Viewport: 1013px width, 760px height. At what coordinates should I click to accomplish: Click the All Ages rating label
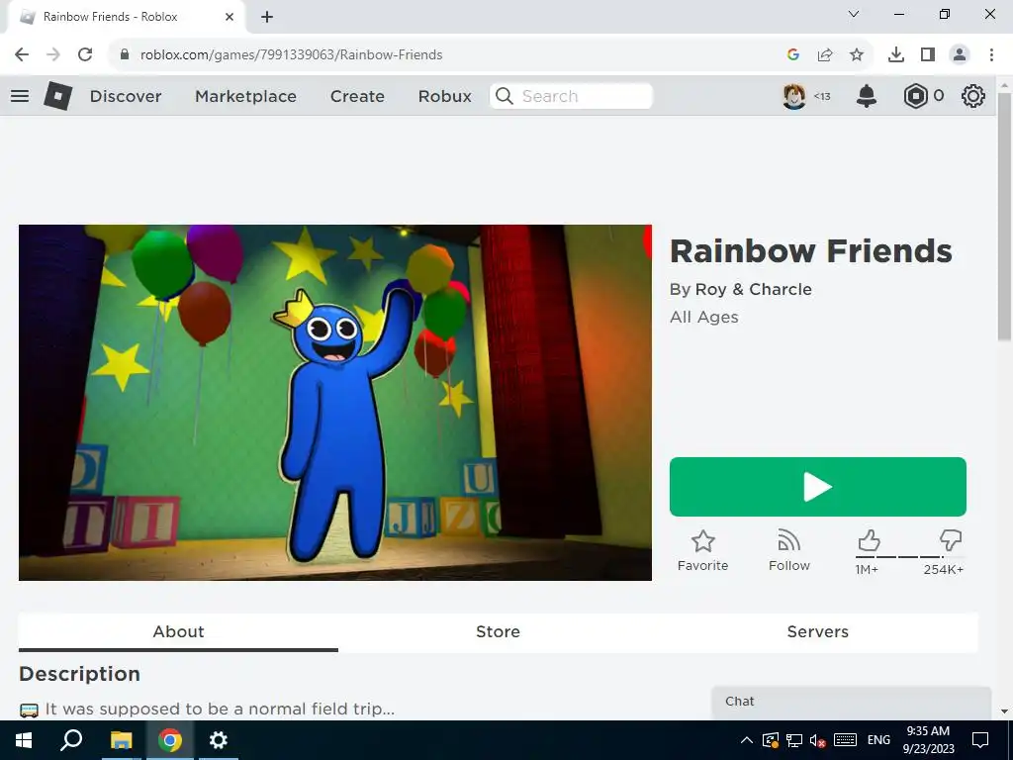(x=703, y=318)
